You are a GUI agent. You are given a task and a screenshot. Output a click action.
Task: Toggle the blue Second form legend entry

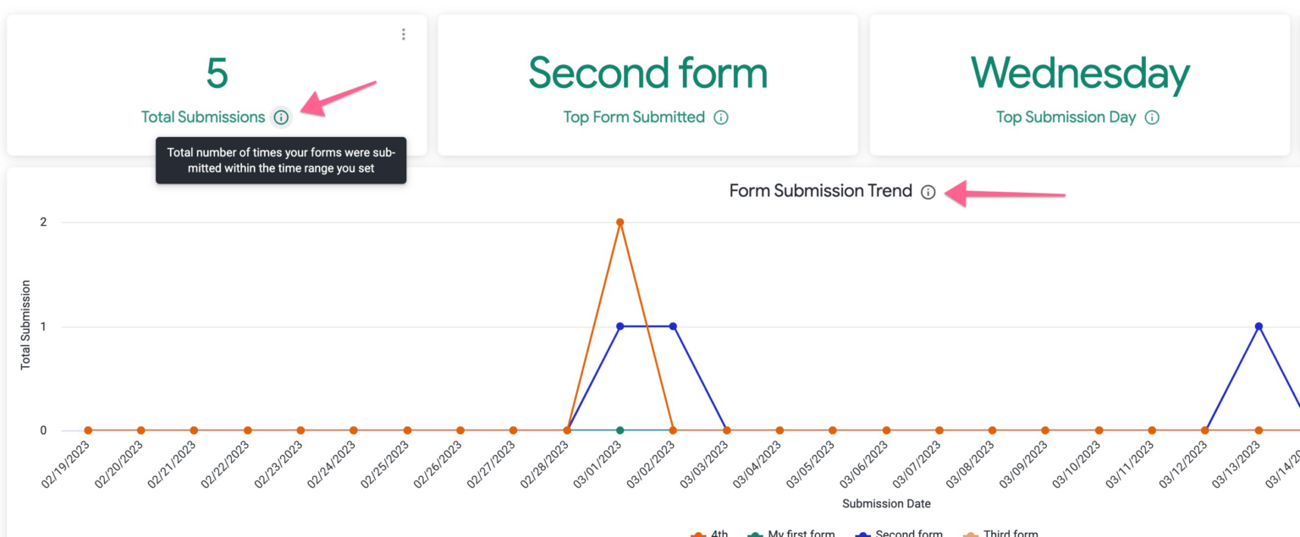pos(899,534)
